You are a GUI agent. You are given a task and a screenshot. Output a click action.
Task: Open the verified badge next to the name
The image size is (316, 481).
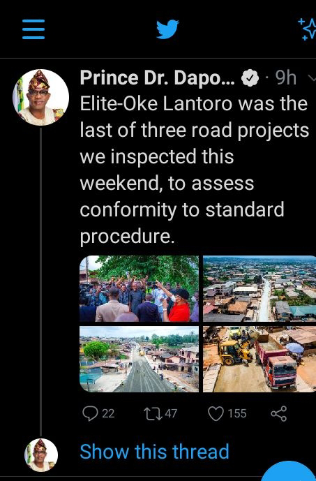(250, 78)
